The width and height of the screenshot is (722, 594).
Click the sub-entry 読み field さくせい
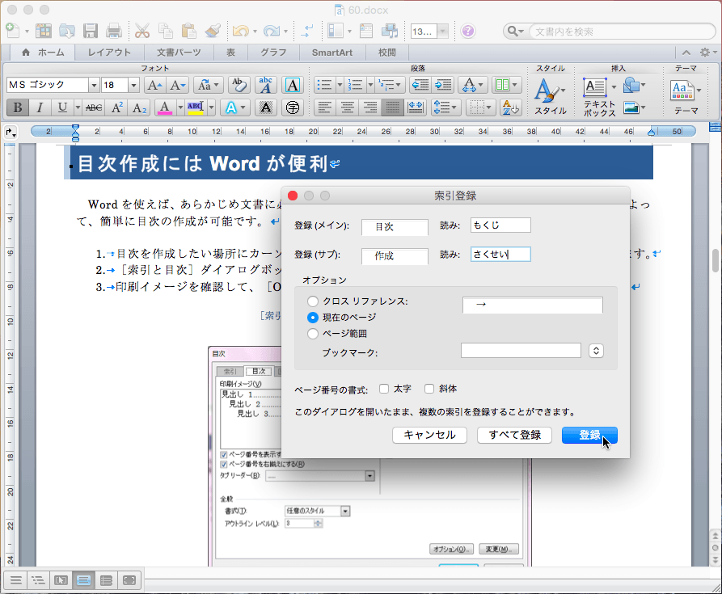tap(500, 254)
